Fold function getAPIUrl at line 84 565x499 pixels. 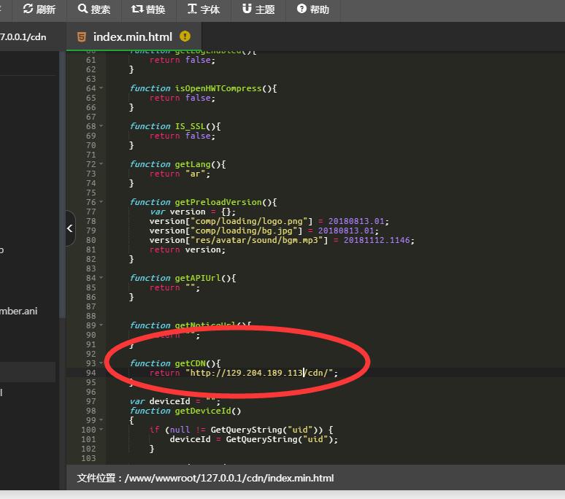[101, 278]
